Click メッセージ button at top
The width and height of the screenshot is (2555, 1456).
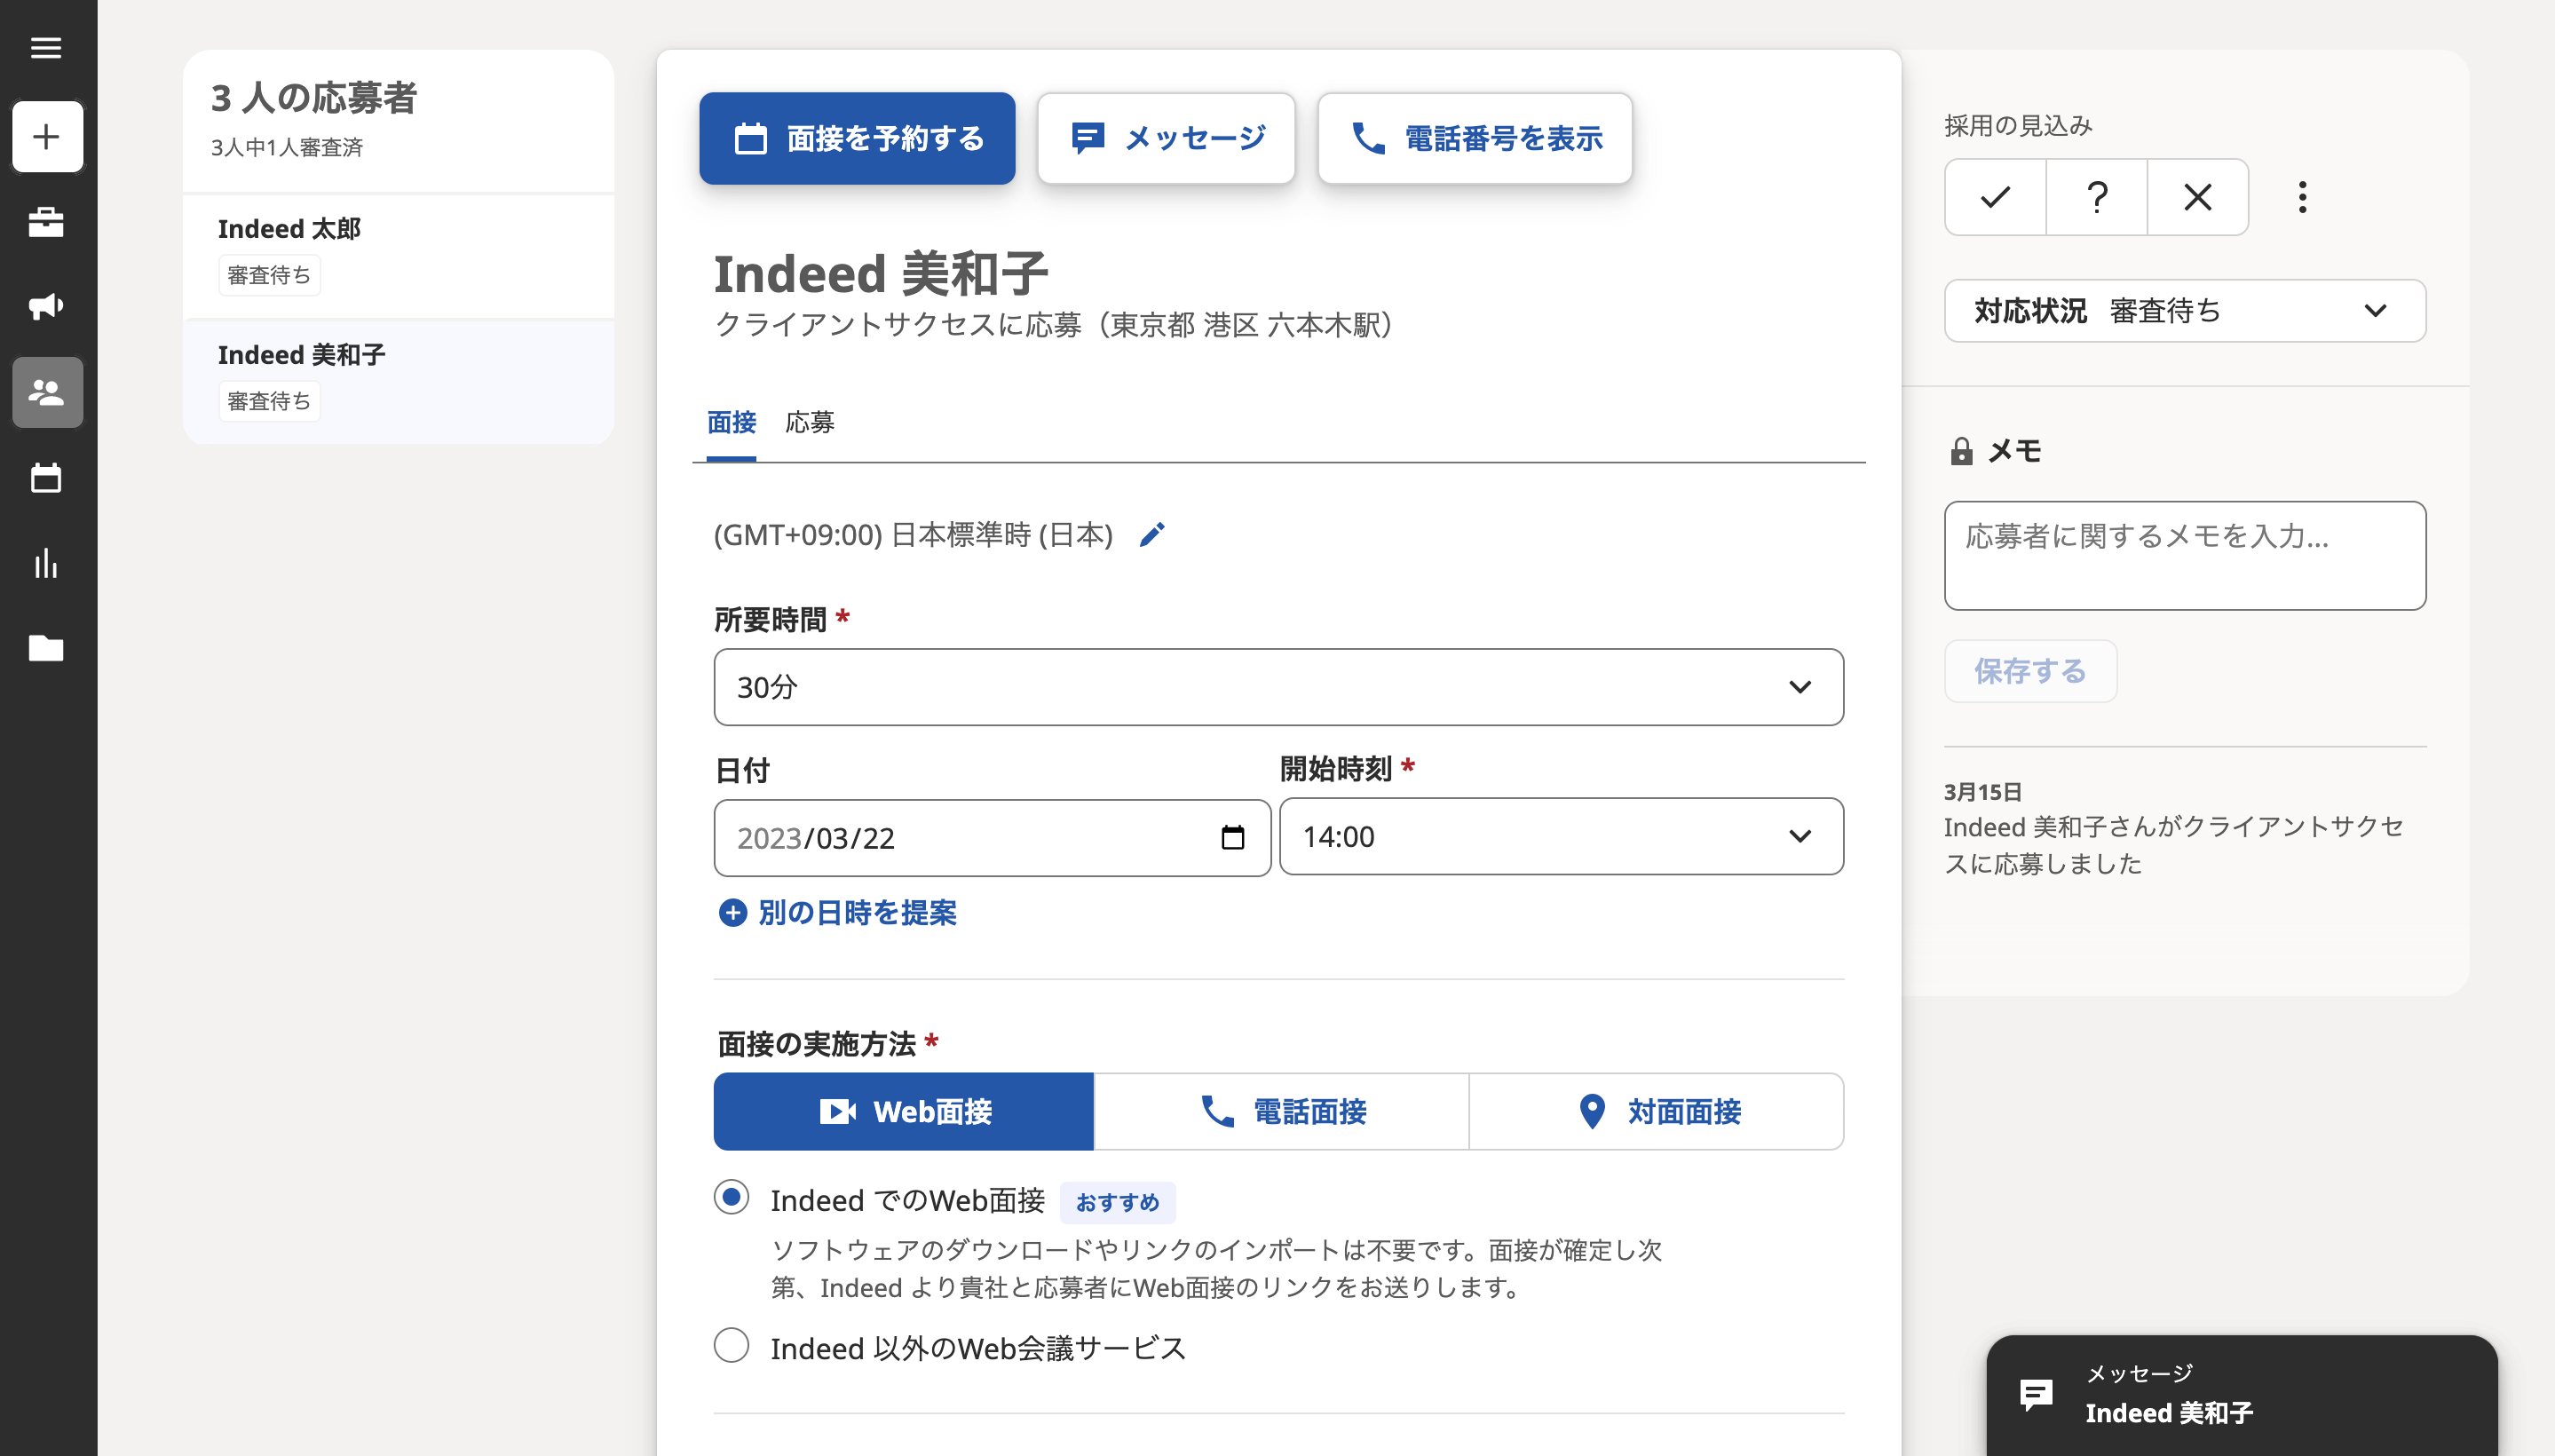(x=1166, y=138)
